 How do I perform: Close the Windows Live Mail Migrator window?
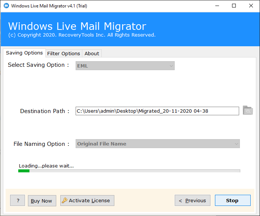pyautogui.click(x=251, y=6)
